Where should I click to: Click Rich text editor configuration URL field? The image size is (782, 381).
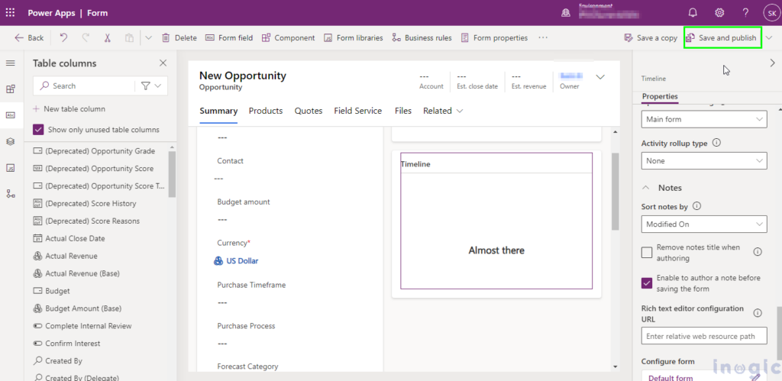pyautogui.click(x=703, y=336)
